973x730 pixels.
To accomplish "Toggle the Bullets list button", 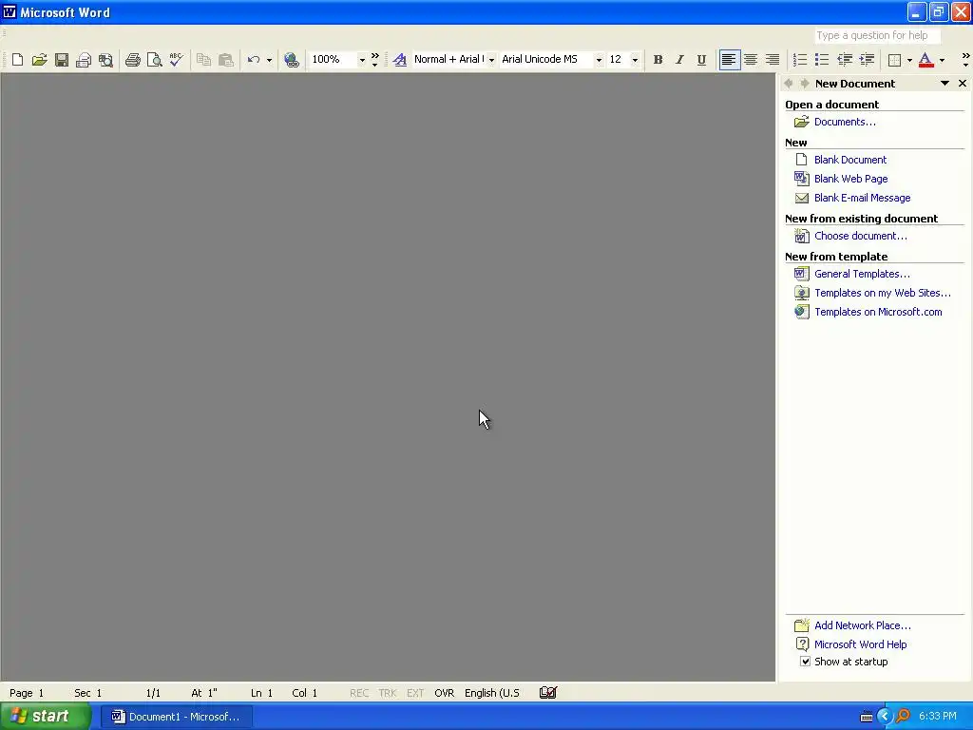I will [x=822, y=60].
